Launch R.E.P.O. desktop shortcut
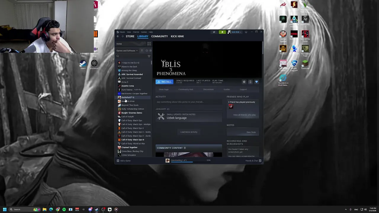The height and width of the screenshot is (213, 379). 283,50
